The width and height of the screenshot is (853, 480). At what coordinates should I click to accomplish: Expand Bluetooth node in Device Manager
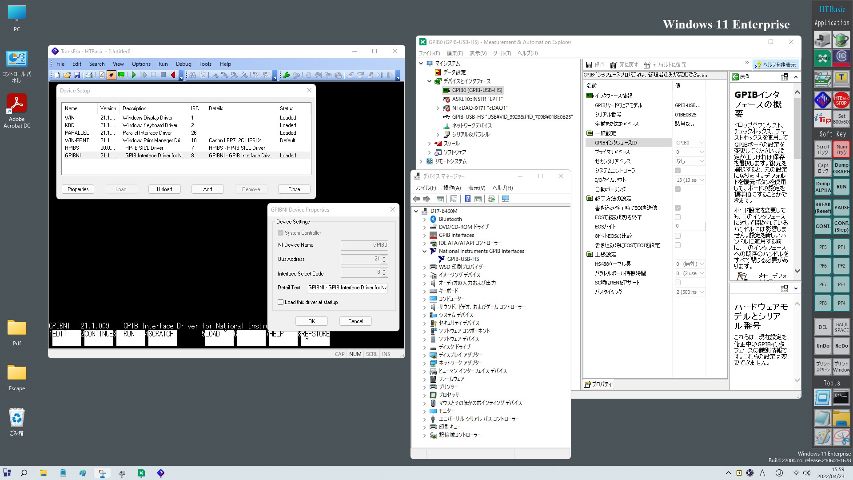click(424, 220)
